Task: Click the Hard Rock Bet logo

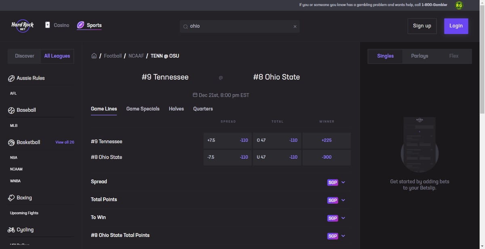Action: [x=22, y=26]
